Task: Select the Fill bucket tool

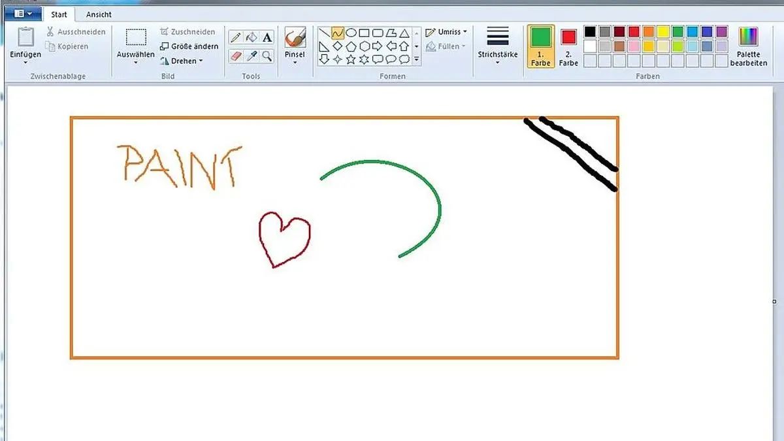Action: click(252, 37)
